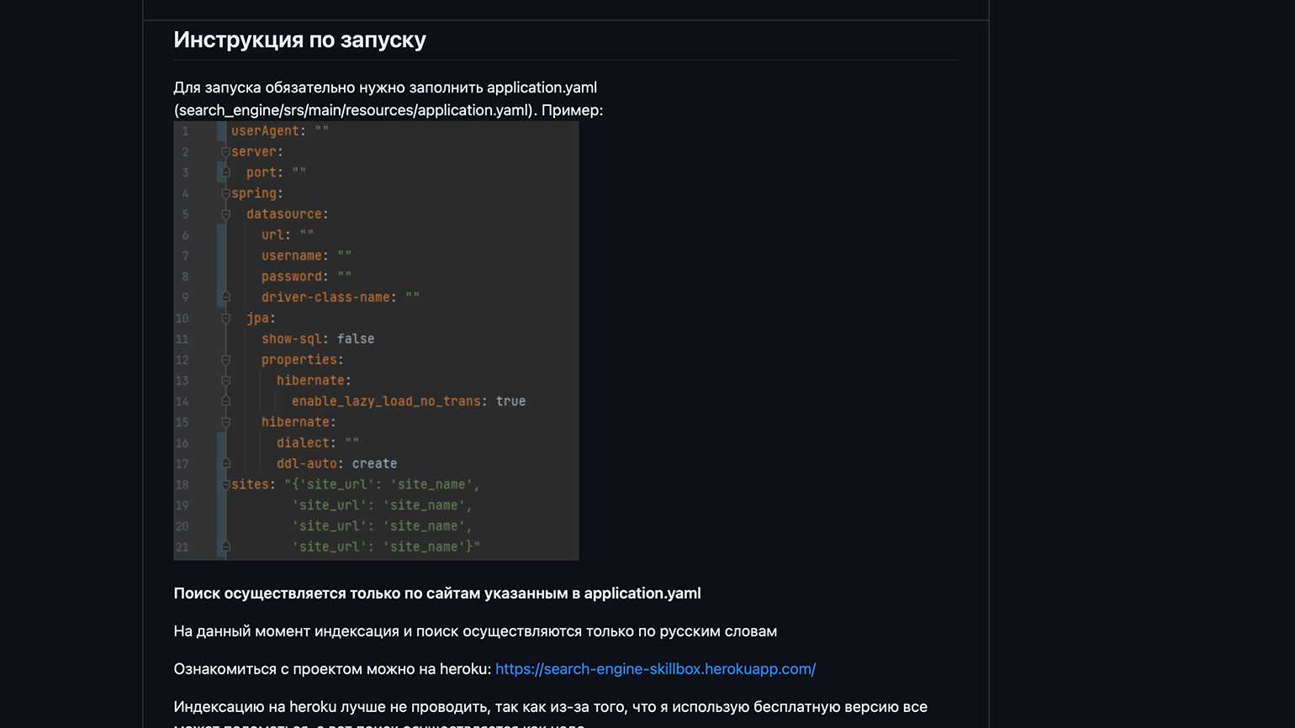
Task: Collapse the 'spring:' fold marker
Action: [225, 193]
